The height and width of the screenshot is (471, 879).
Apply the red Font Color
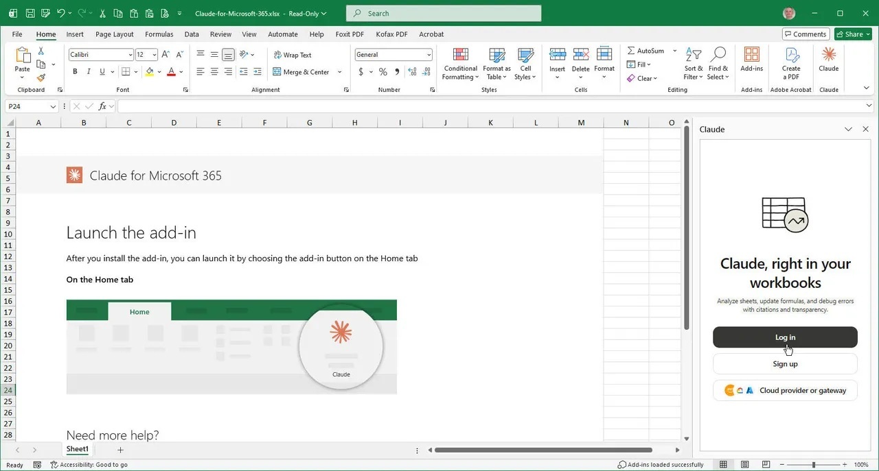tap(171, 72)
